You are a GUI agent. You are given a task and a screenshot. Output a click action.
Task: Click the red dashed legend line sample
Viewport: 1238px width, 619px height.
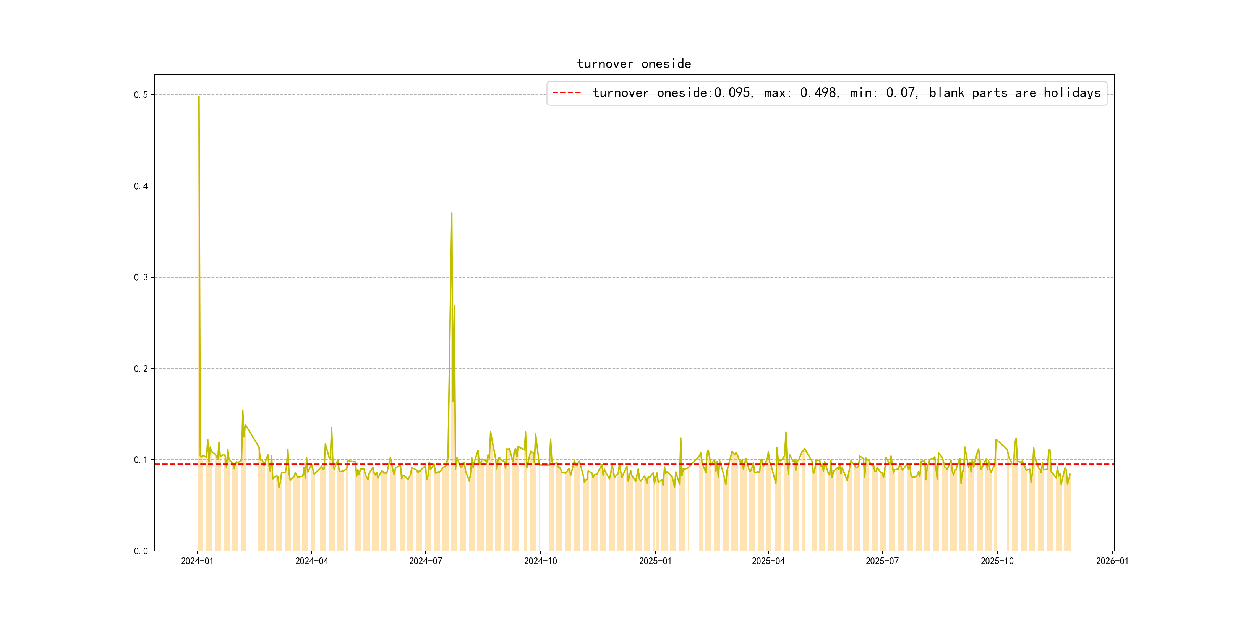point(566,92)
